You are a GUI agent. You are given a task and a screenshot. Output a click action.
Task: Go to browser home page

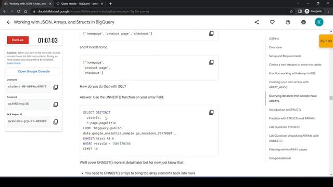coord(25,11)
